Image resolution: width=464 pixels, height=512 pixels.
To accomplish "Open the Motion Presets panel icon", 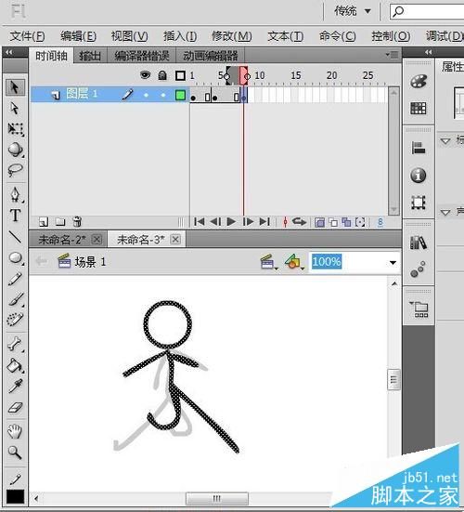I will coord(418,269).
